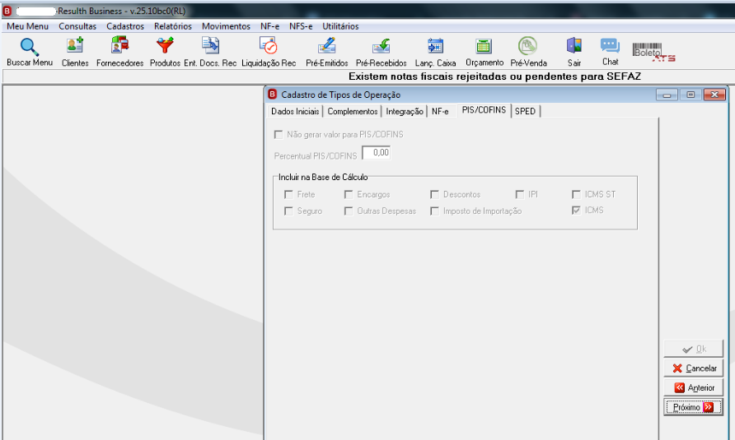Image resolution: width=735 pixels, height=440 pixels.
Task: Open the Orçamento toolbar icon
Action: click(x=484, y=46)
